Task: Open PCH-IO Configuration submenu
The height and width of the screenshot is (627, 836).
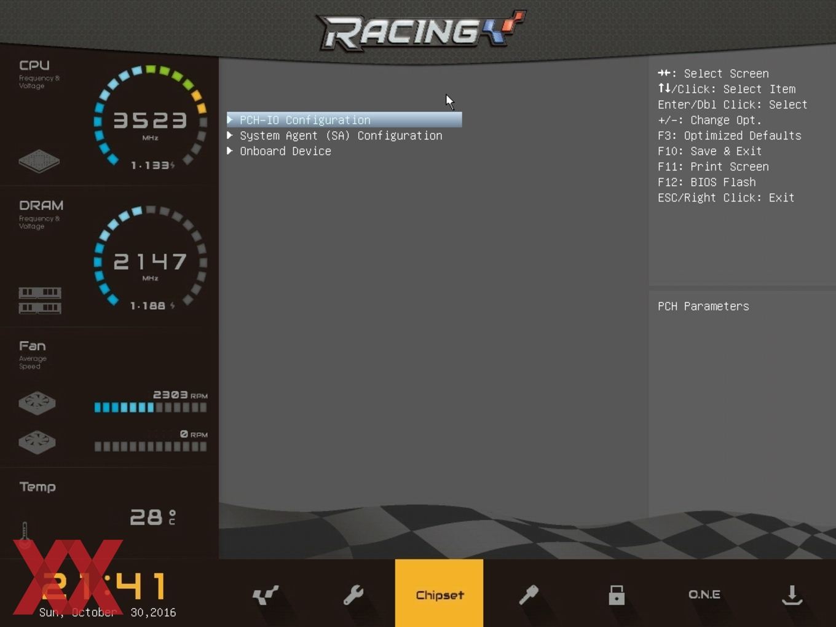Action: coord(344,120)
